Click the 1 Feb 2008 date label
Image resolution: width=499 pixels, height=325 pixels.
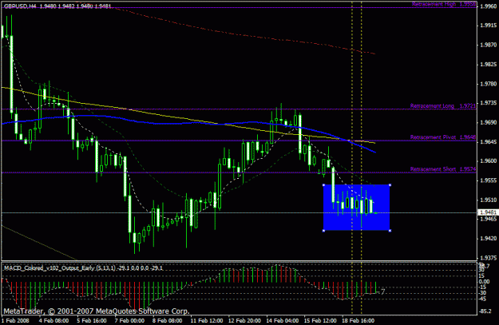(x=15, y=320)
